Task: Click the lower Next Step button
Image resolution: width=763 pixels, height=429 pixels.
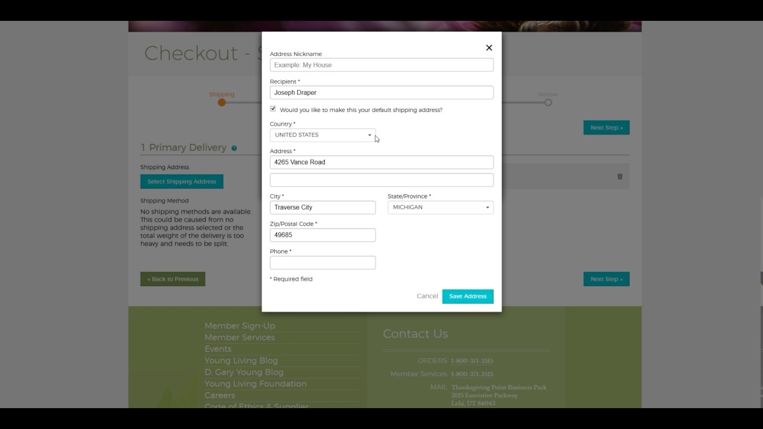Action: coord(606,279)
